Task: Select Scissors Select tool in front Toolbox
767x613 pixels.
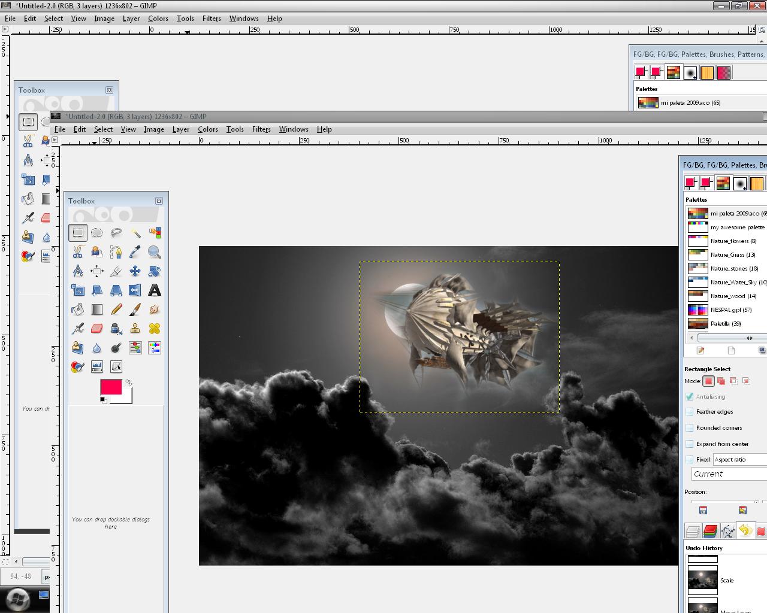Action: click(78, 252)
